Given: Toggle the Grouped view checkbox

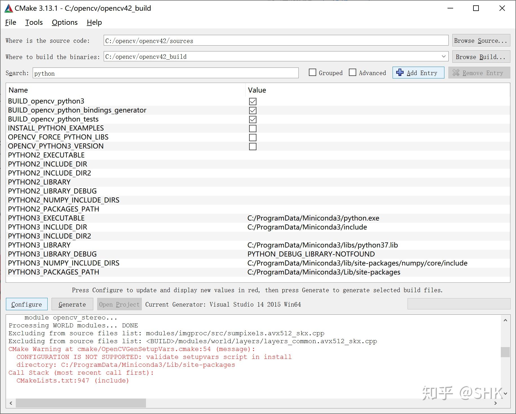Looking at the screenshot, I should (x=312, y=73).
